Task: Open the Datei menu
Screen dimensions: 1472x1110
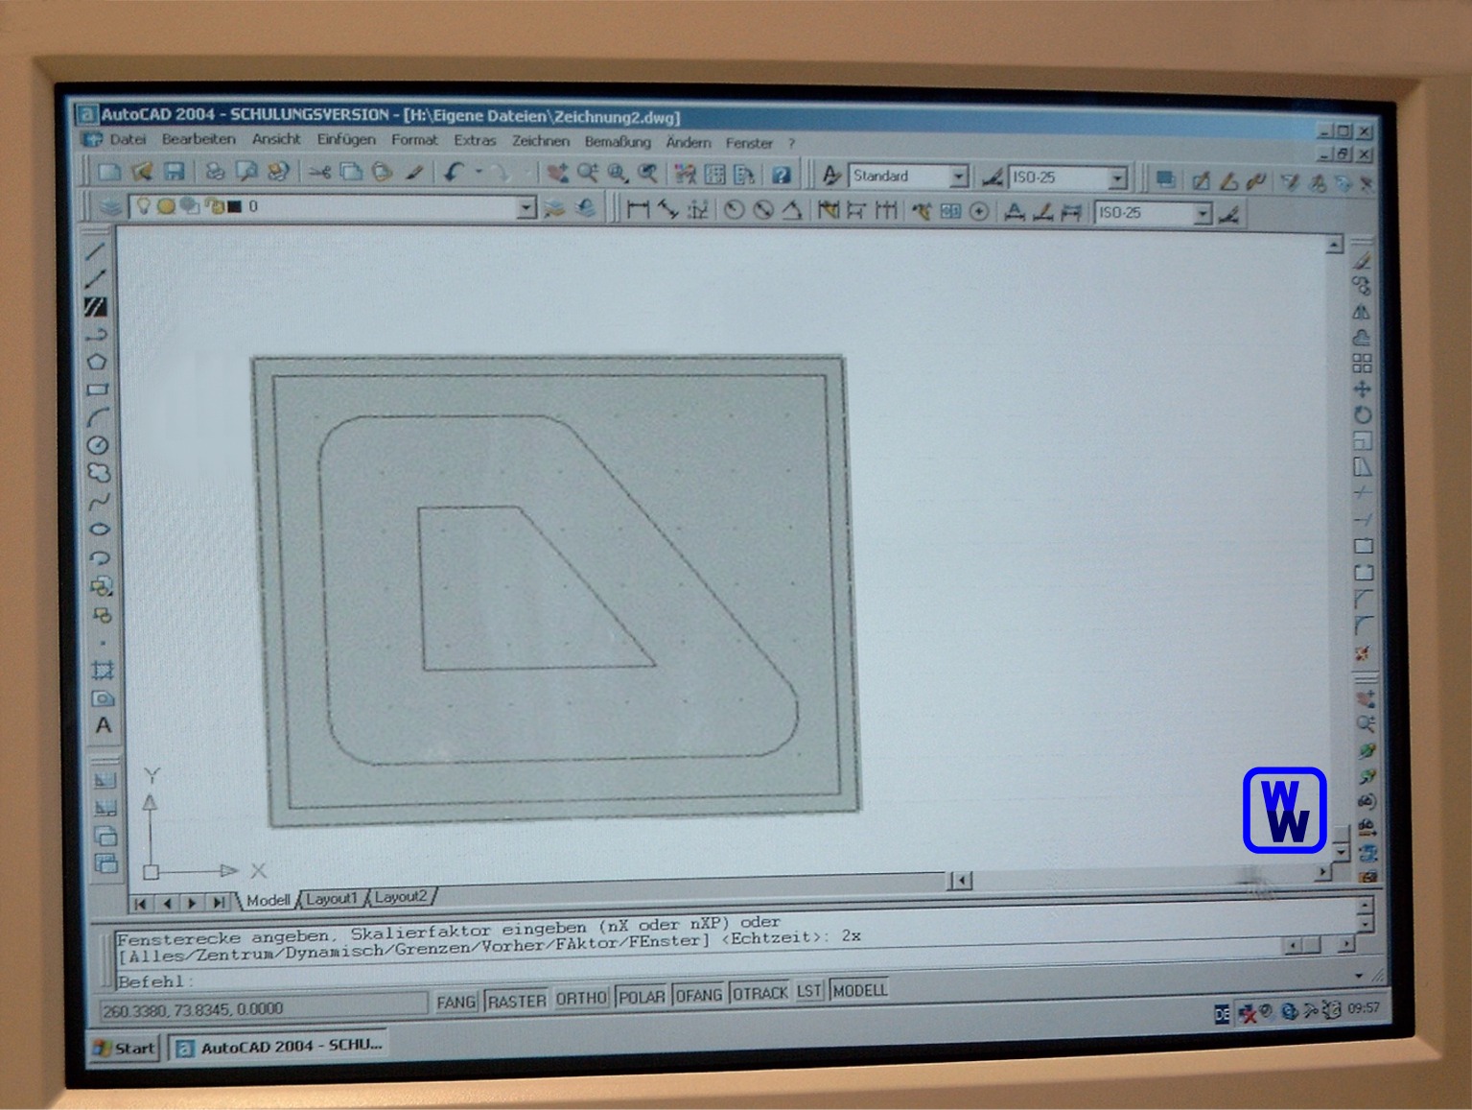Action: (128, 139)
